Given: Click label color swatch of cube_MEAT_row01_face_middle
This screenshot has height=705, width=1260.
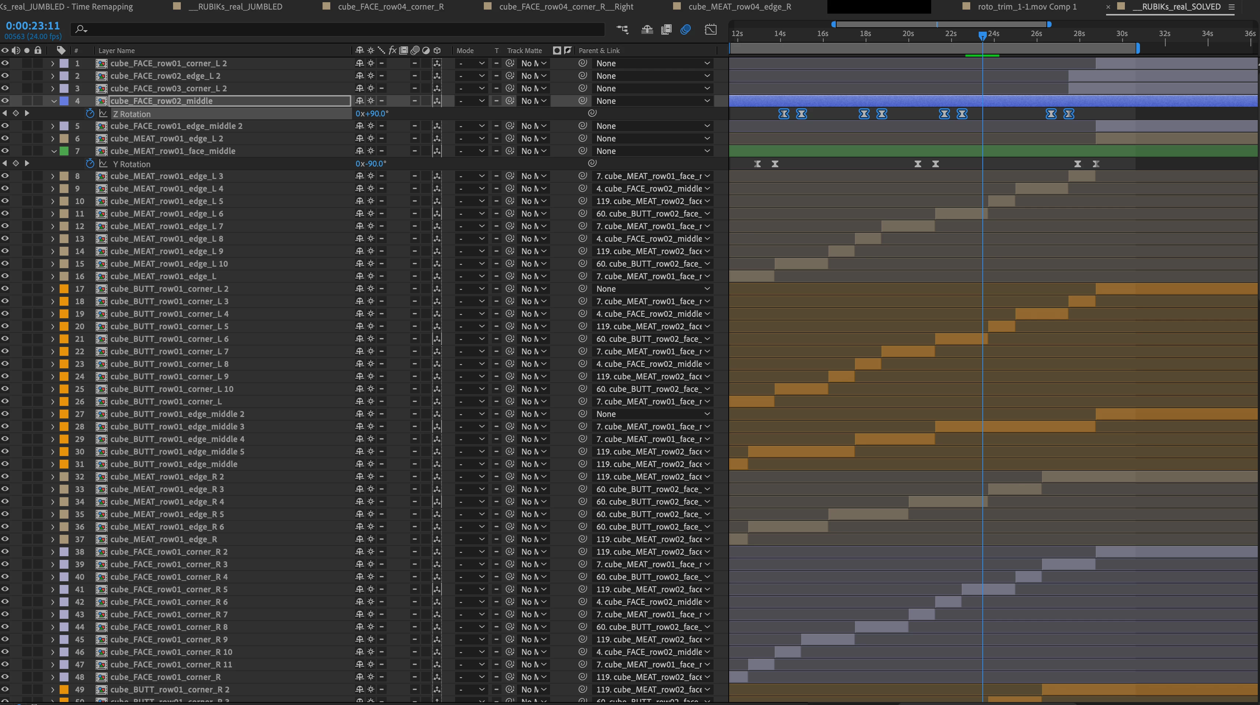Looking at the screenshot, I should (64, 151).
